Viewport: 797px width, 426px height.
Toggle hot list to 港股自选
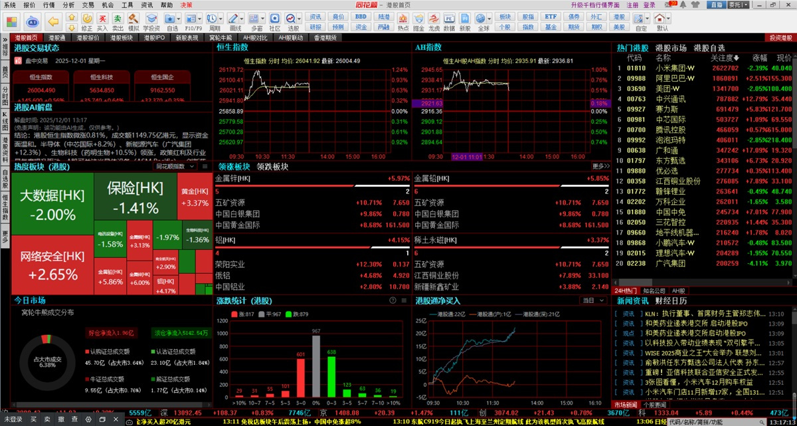tap(709, 48)
